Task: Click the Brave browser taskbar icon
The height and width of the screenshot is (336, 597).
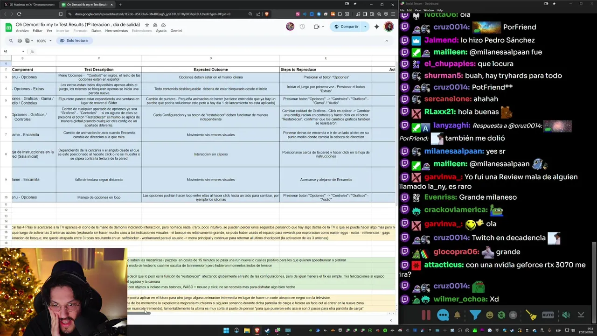Action: tap(257, 331)
